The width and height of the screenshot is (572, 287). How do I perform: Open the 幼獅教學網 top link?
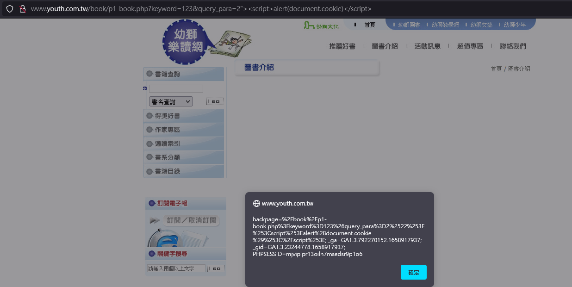(445, 25)
